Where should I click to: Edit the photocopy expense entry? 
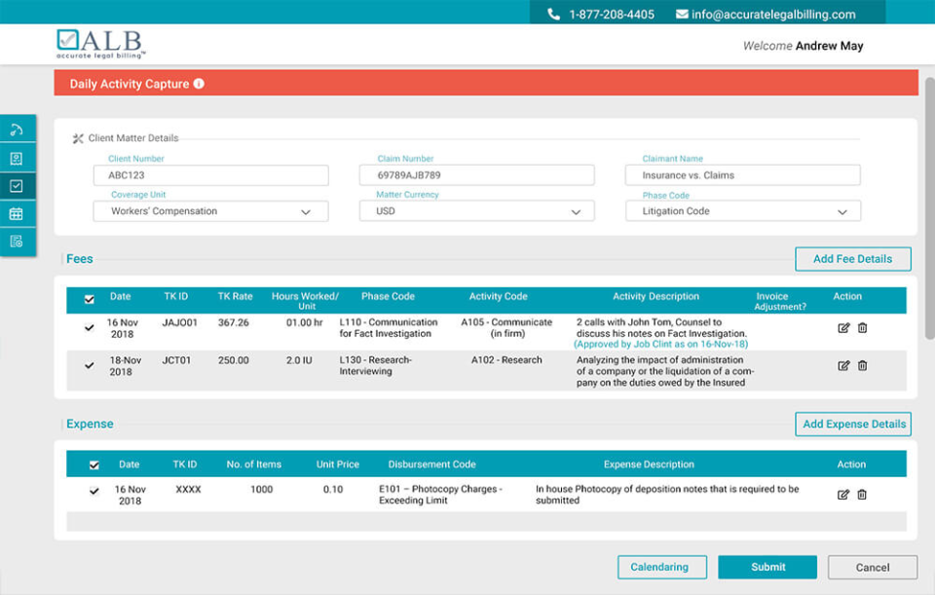[843, 495]
